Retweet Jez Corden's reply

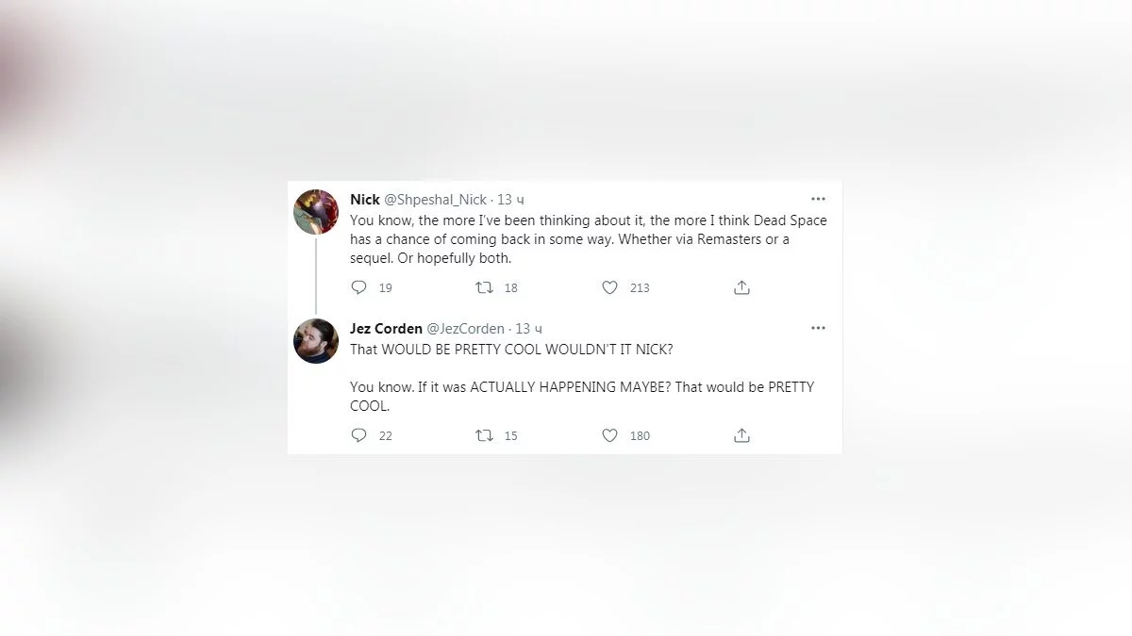pos(484,435)
